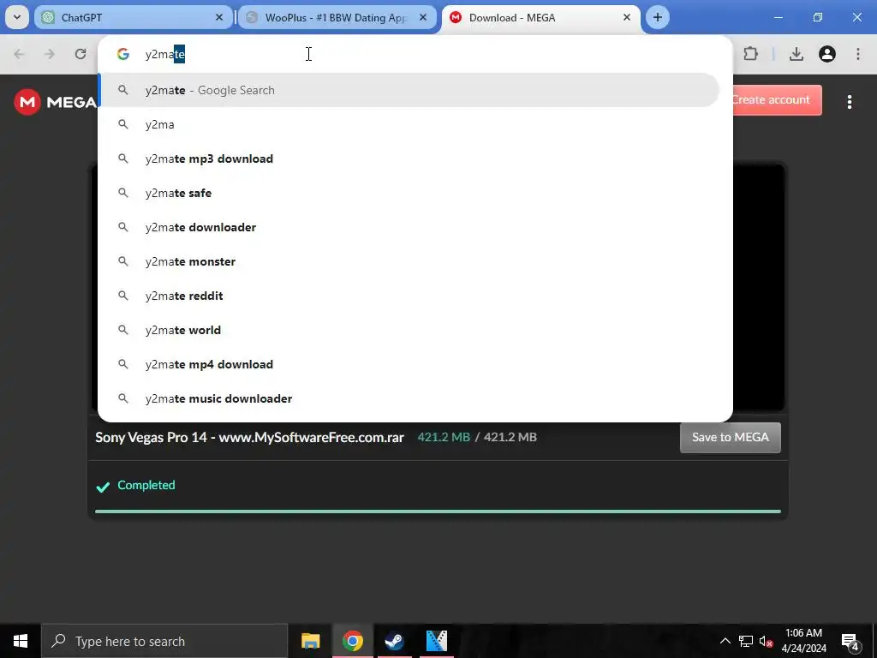Open MEGA's three-dot options menu
The height and width of the screenshot is (658, 877).
pyautogui.click(x=849, y=102)
